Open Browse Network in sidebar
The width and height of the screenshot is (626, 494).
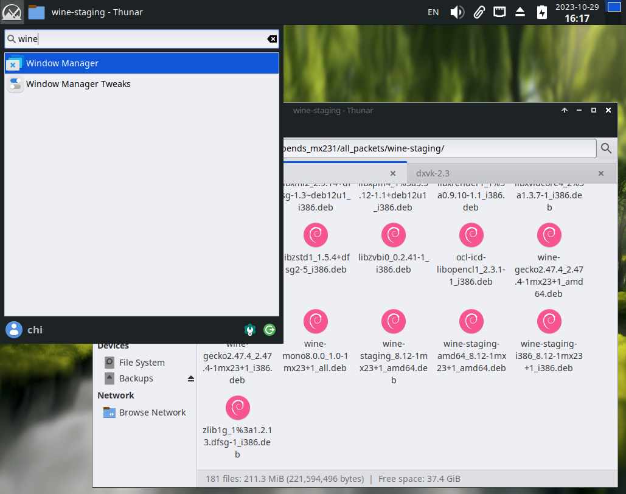152,412
